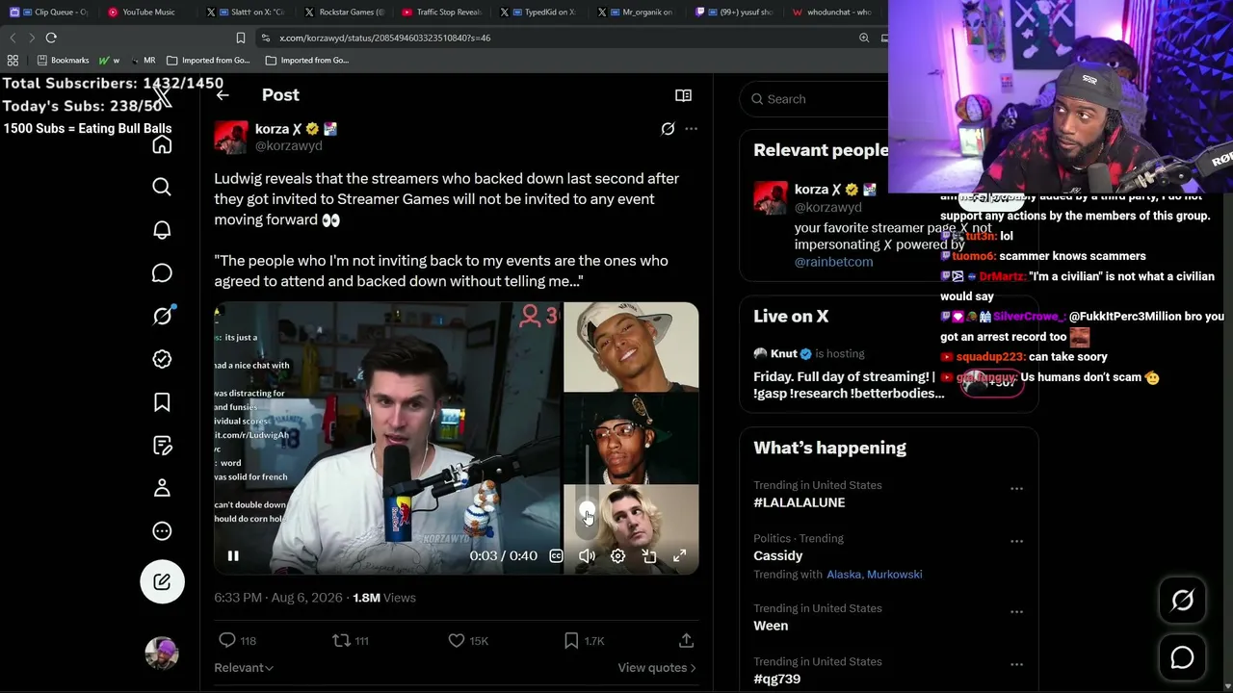
Task: Open @rainbetcom profile link
Action: (x=833, y=262)
